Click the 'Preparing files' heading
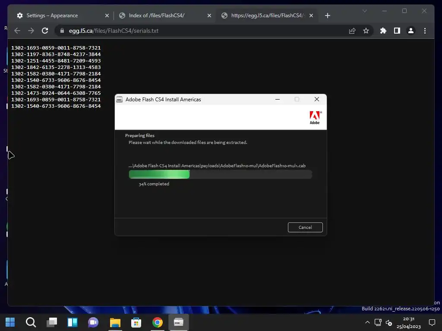The height and width of the screenshot is (331, 442). point(140,135)
